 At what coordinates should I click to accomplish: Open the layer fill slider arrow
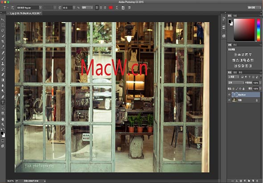click(260, 89)
